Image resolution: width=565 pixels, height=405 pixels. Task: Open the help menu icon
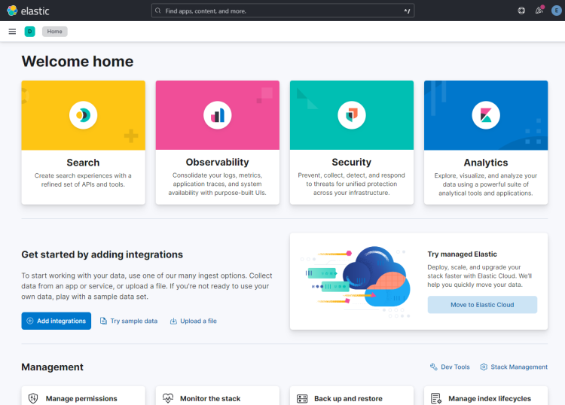521,11
